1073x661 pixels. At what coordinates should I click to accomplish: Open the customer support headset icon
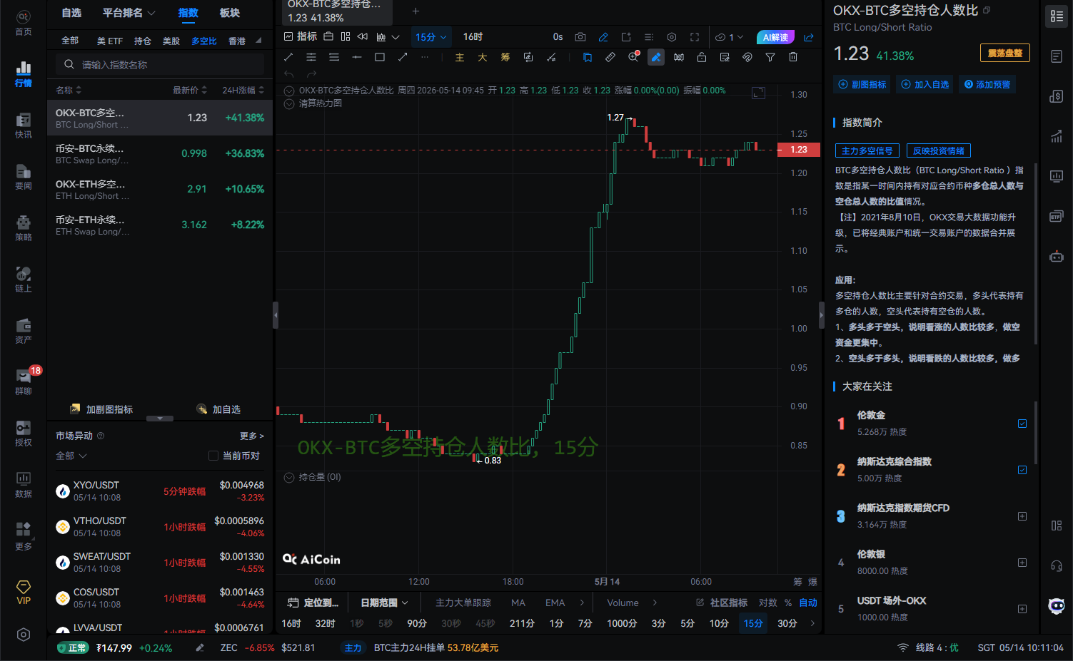click(1057, 565)
